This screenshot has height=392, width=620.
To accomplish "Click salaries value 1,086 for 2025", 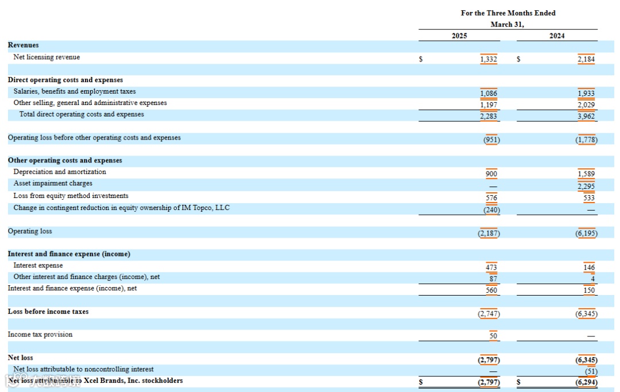I will [489, 94].
